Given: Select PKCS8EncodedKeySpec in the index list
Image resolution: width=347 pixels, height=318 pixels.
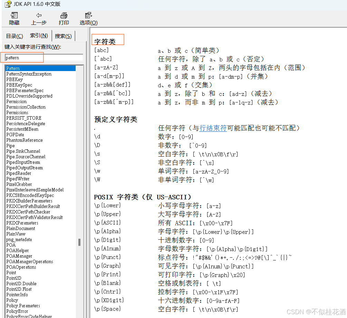Looking at the screenshot, I should pos(30,196).
